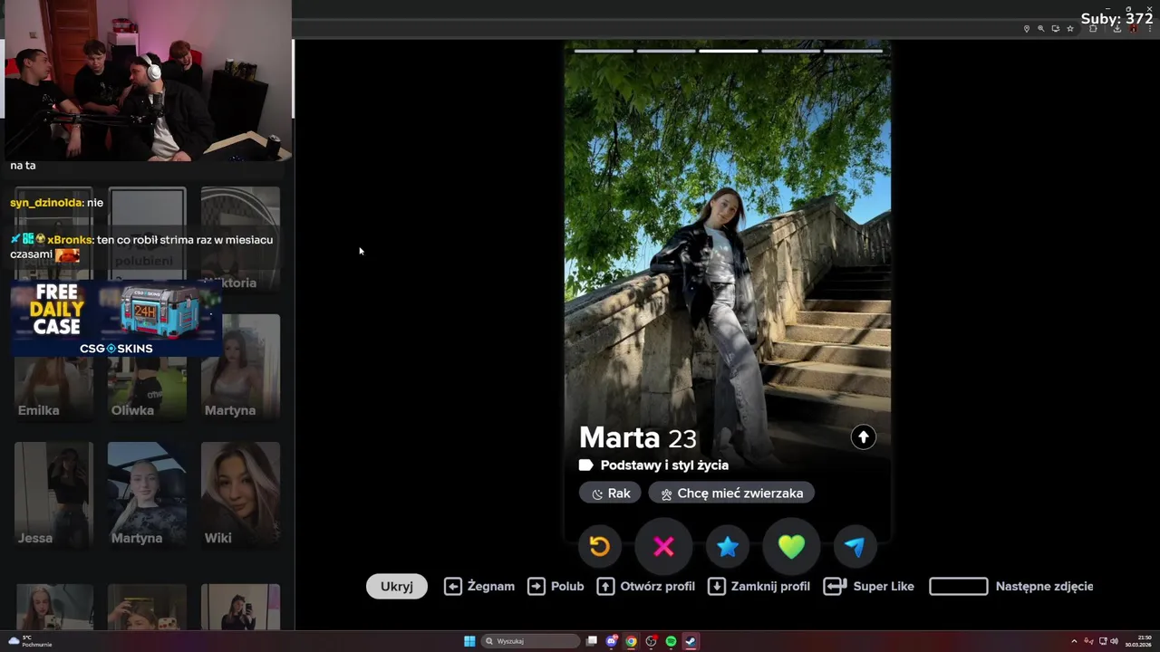Bookmark this page with the star icon
The image size is (1160, 652).
[x=1069, y=29]
